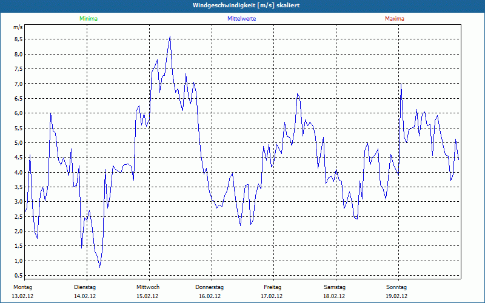Click the m/s axis unit label
The height and width of the screenshot is (303, 485).
[18, 27]
